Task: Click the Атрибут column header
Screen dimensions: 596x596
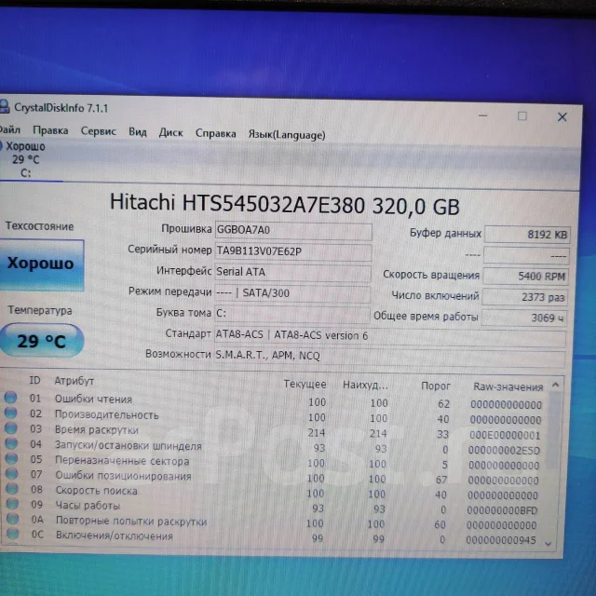Action: [x=74, y=381]
